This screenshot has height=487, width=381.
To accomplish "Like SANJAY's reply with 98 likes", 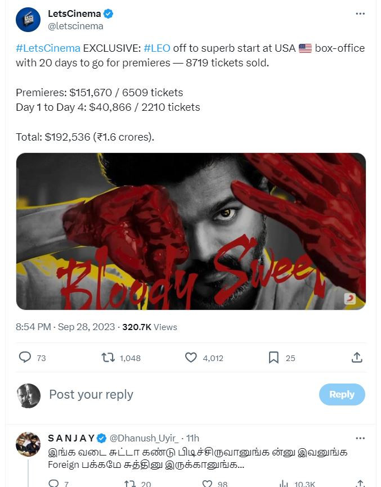I will (x=208, y=484).
